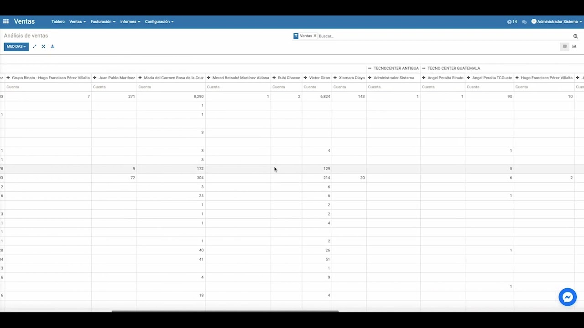Open the Configuración menu

[159, 22]
